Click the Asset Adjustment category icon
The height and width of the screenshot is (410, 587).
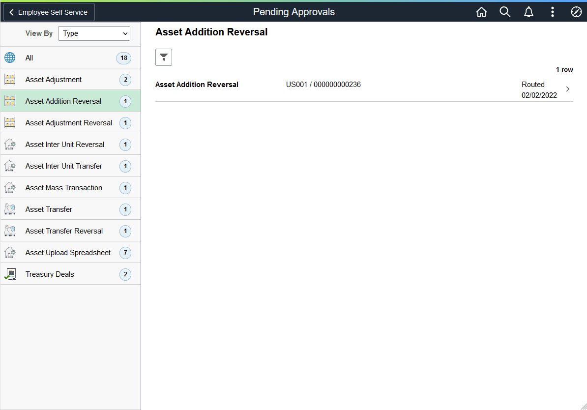click(x=10, y=79)
